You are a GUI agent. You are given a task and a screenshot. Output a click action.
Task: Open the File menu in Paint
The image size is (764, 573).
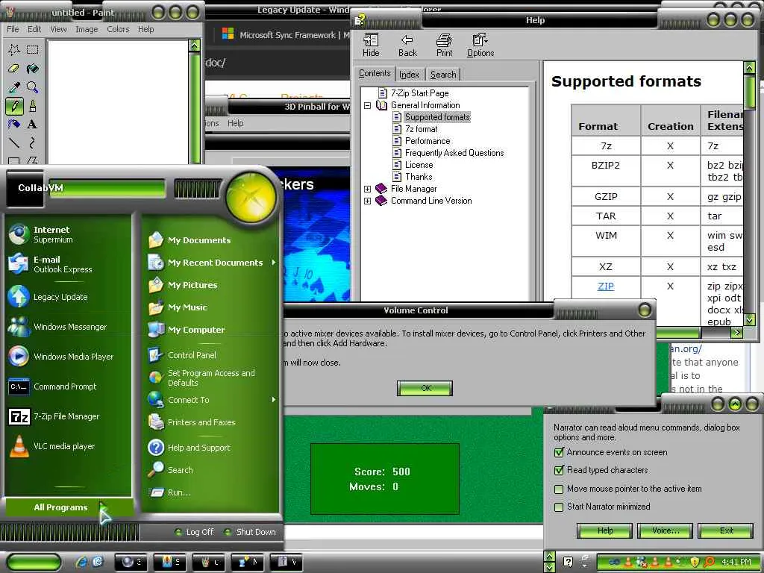(13, 29)
